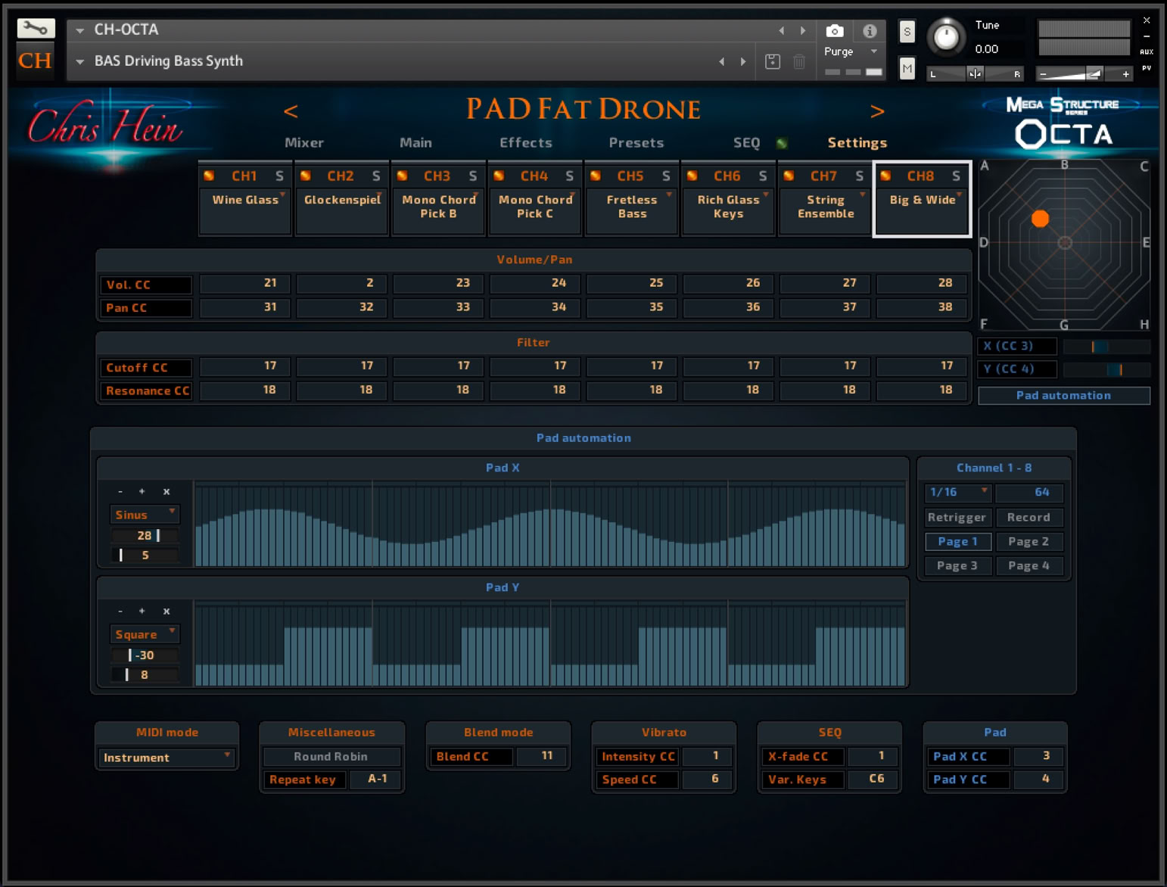1167x887 pixels.
Task: Click the X (CC 3) slider
Action: (x=1106, y=347)
